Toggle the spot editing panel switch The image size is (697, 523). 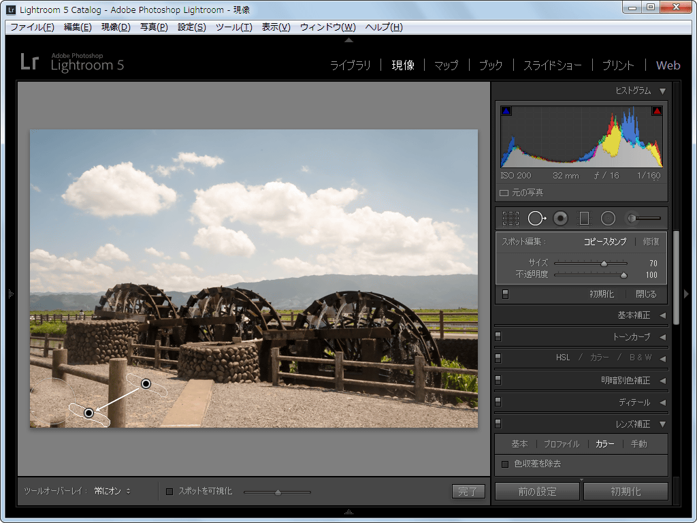506,294
